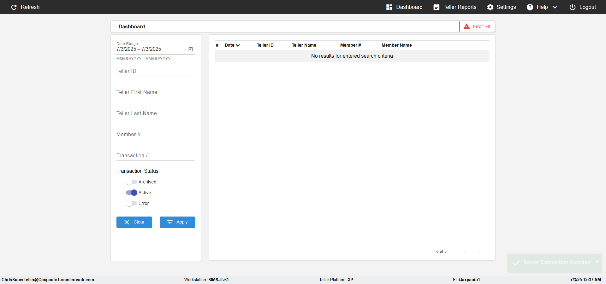Click the Apply filters button
The width and height of the screenshot is (606, 284).
click(x=177, y=222)
